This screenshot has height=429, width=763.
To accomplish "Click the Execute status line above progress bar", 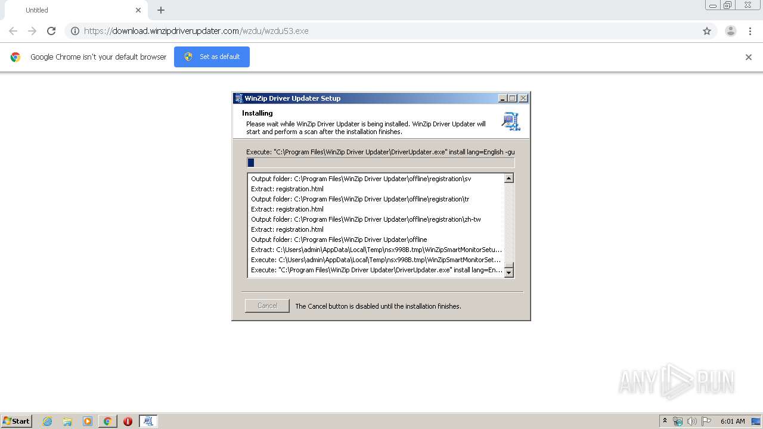I will (x=380, y=152).
